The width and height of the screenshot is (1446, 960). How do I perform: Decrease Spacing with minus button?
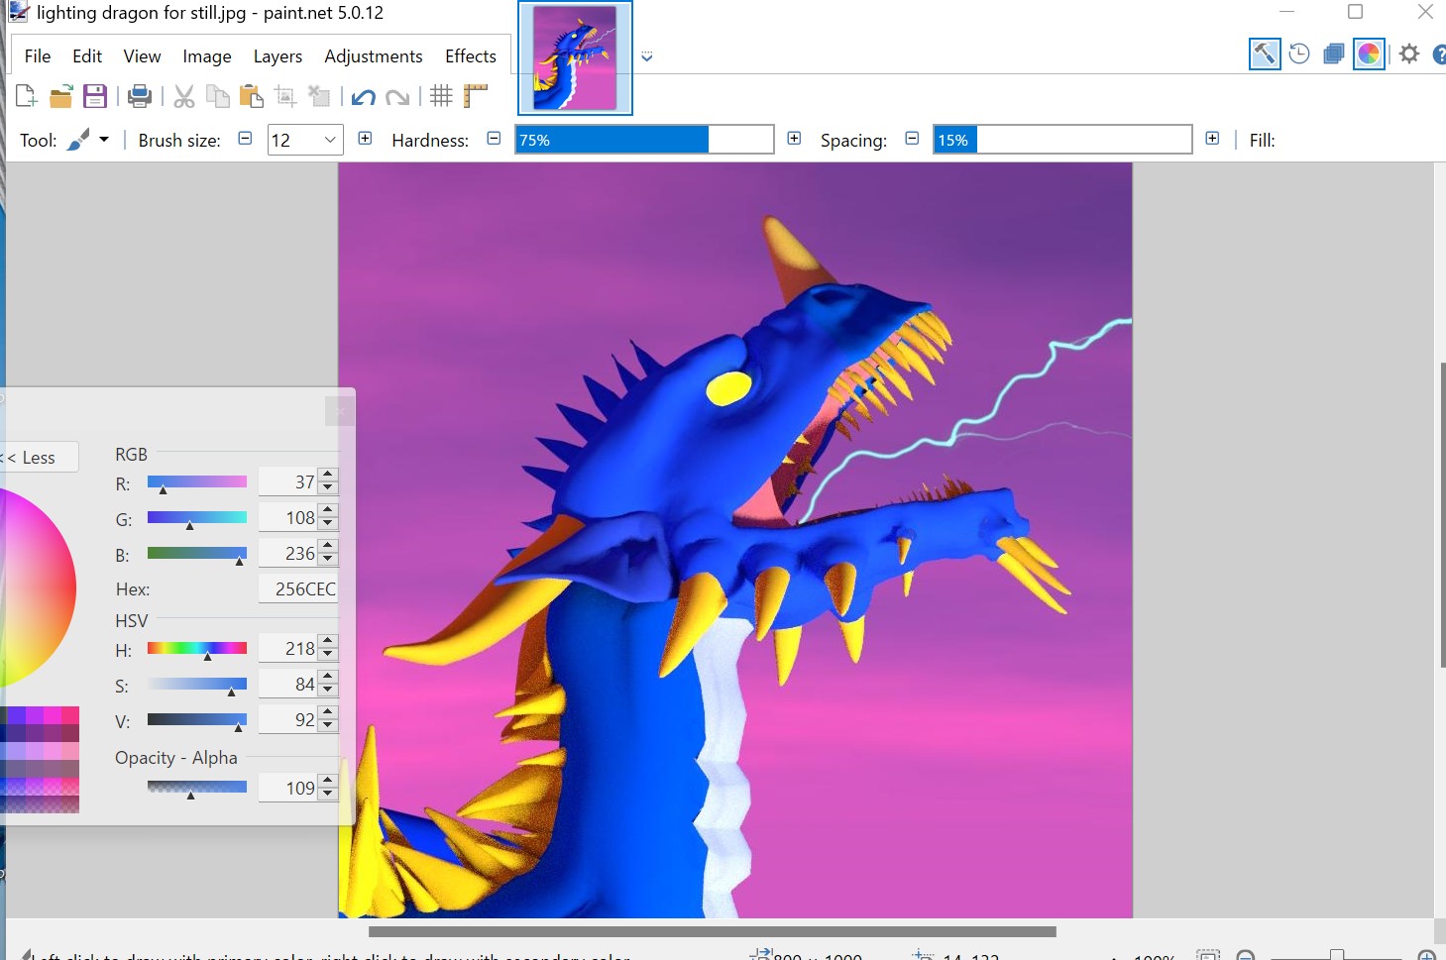(x=912, y=139)
